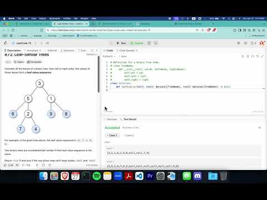
Task: Format code with the braces icon
Action: (x=253, y=56)
